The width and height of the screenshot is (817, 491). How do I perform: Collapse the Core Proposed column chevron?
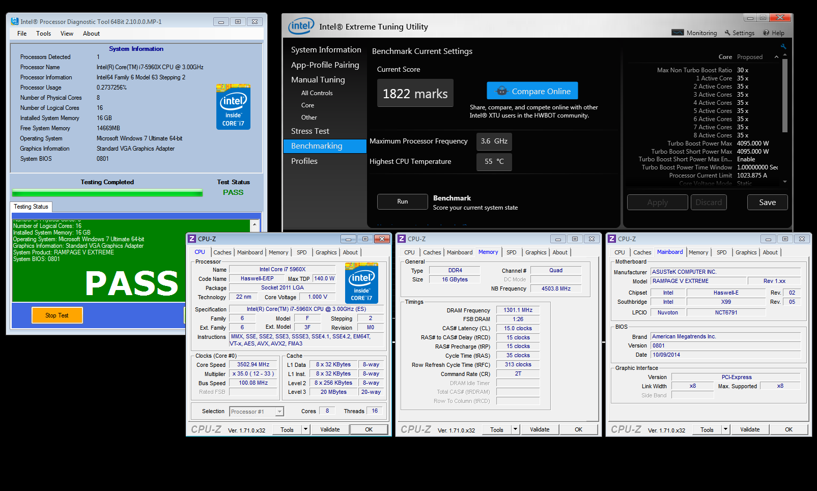pyautogui.click(x=776, y=57)
